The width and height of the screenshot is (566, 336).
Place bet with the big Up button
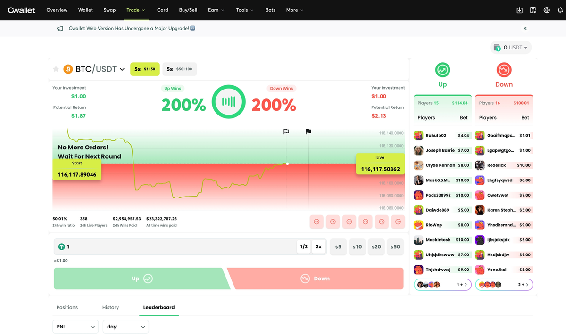(x=140, y=279)
